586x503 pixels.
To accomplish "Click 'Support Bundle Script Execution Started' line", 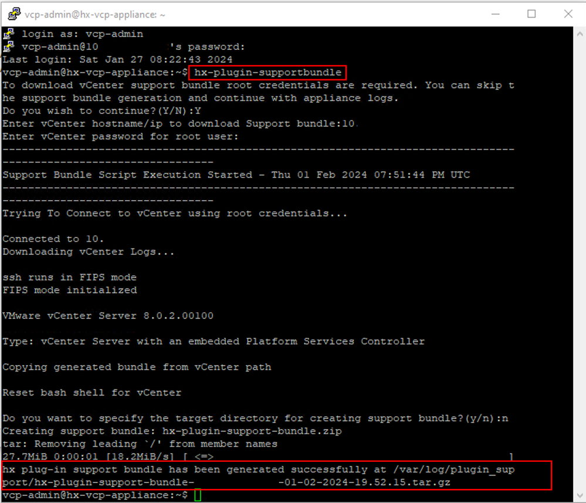I will pos(236,175).
